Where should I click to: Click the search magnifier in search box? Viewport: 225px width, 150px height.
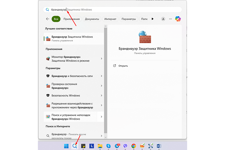click(x=47, y=10)
